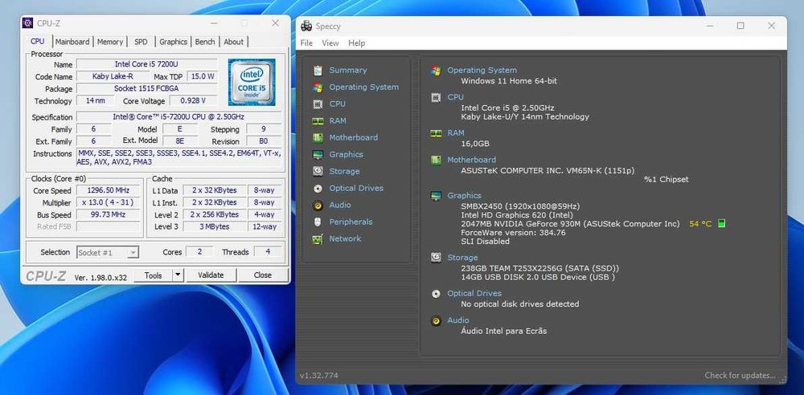Click the Level 3 cache value 3 MBytes
Image resolution: width=804 pixels, height=395 pixels.
[215, 226]
